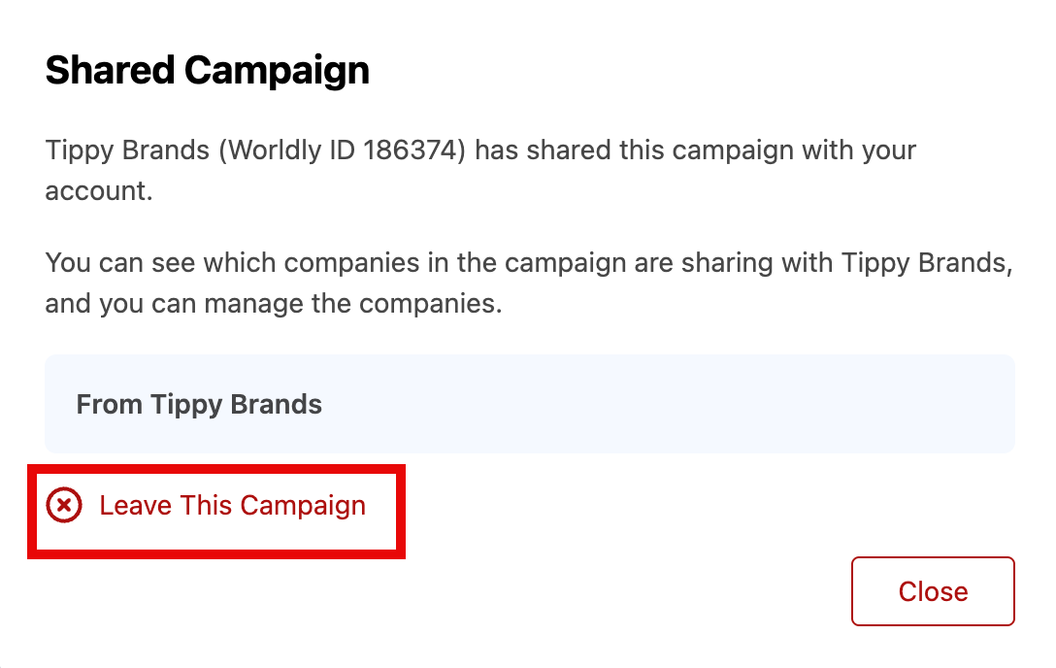Click the line and you can manage the companies.
The width and height of the screenshot is (1056, 668).
click(x=274, y=304)
